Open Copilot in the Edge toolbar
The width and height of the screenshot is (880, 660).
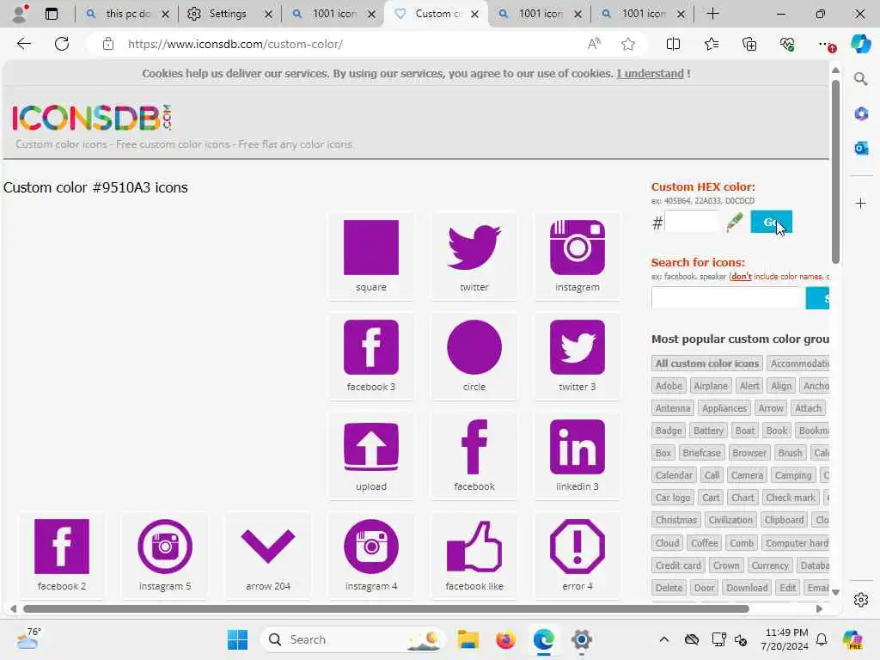click(860, 44)
